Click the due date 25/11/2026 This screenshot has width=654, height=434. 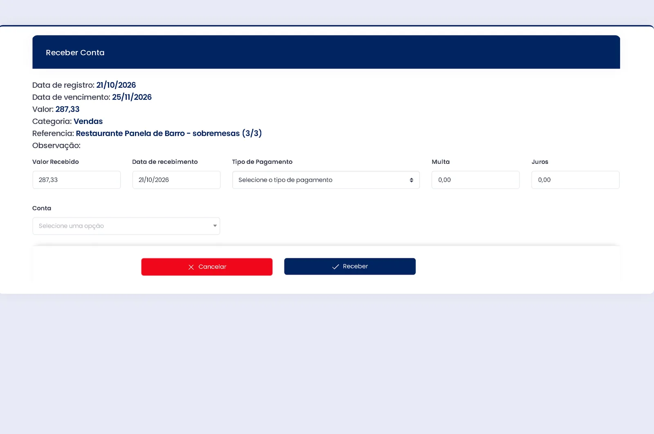[132, 97]
